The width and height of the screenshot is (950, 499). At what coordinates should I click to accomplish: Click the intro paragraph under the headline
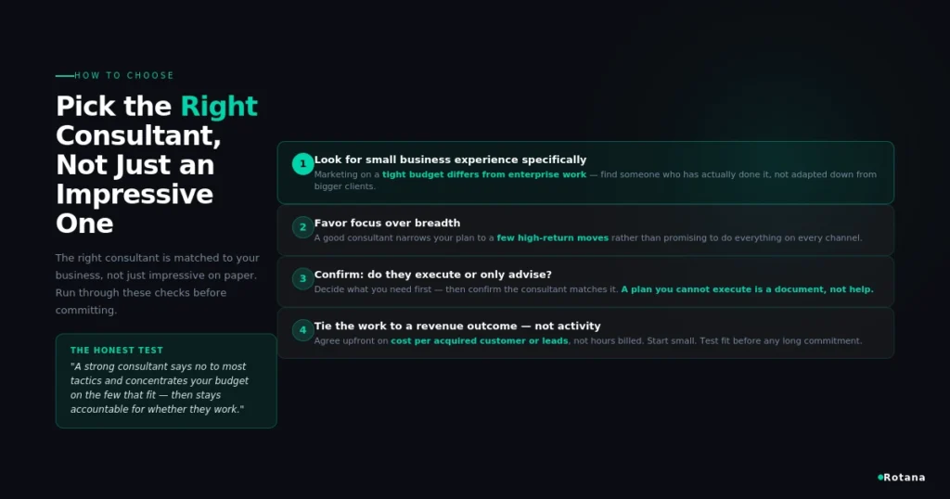[158, 284]
